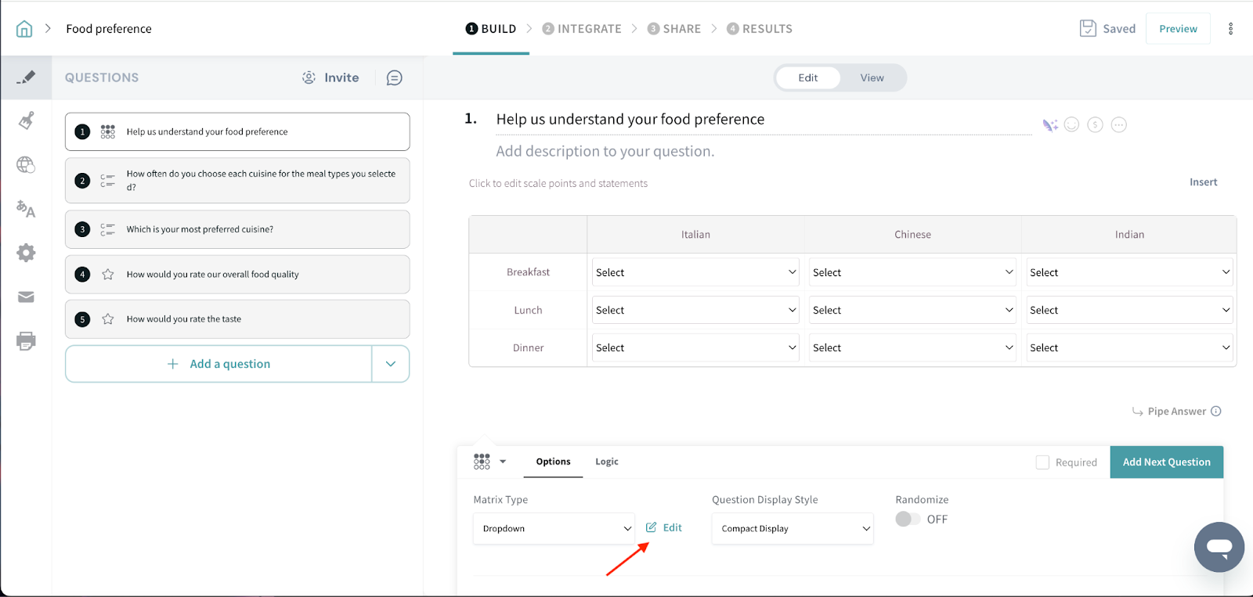Switch to View mode toggle

pyautogui.click(x=872, y=77)
